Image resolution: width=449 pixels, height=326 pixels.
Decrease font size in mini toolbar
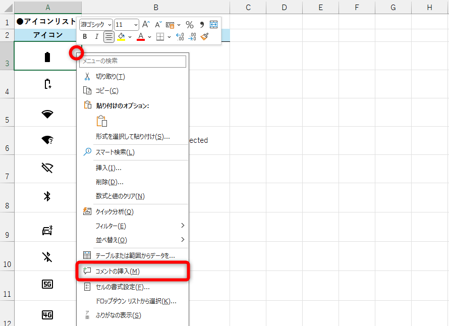pyautogui.click(x=158, y=25)
